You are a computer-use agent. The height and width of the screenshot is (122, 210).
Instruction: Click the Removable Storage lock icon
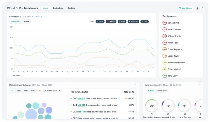tap(152, 114)
